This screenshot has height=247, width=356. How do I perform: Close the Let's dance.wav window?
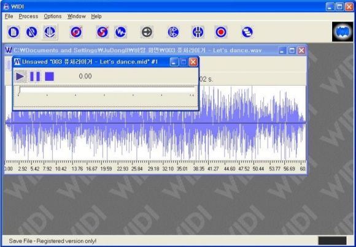click(301, 50)
